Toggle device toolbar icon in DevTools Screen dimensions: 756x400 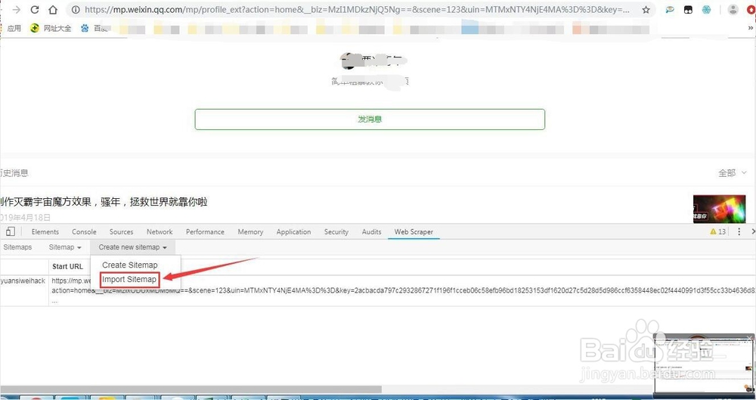10,231
